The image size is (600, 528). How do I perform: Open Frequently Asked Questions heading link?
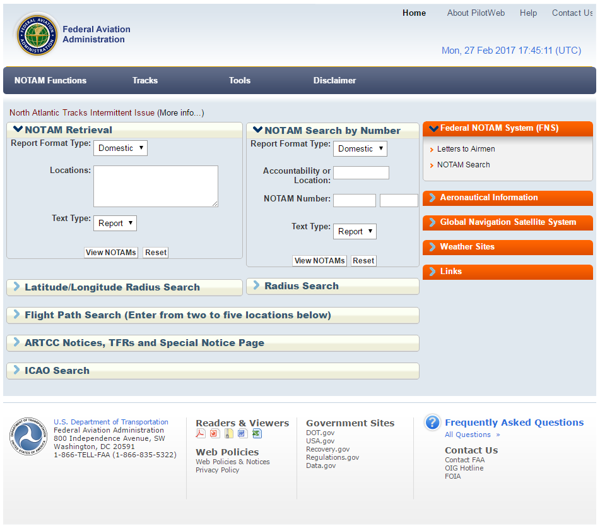514,423
